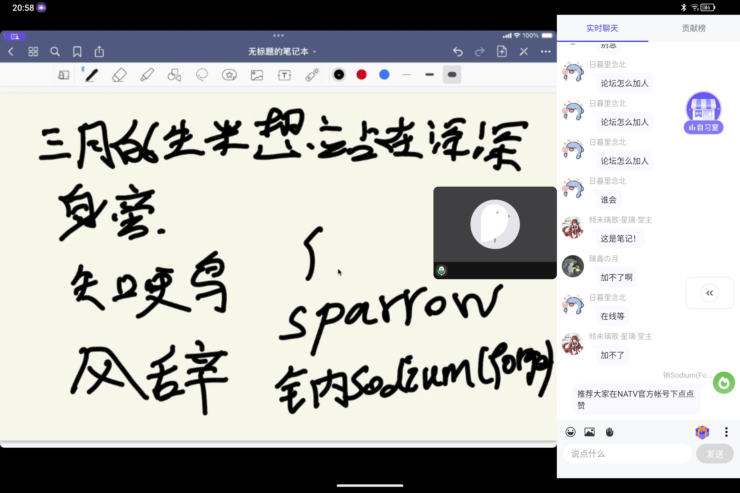This screenshot has width=740, height=493.
Task: Tap the raise hand icon
Action: click(x=610, y=432)
